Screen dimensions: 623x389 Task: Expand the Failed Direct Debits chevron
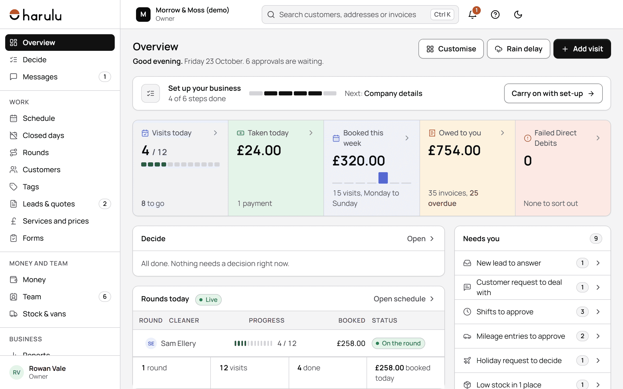pyautogui.click(x=598, y=138)
